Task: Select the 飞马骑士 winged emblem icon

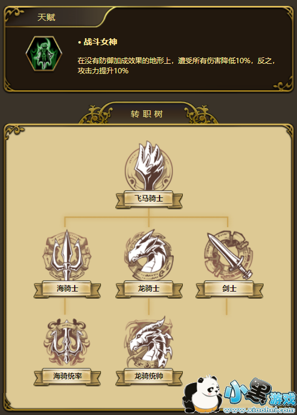Action: (149, 166)
